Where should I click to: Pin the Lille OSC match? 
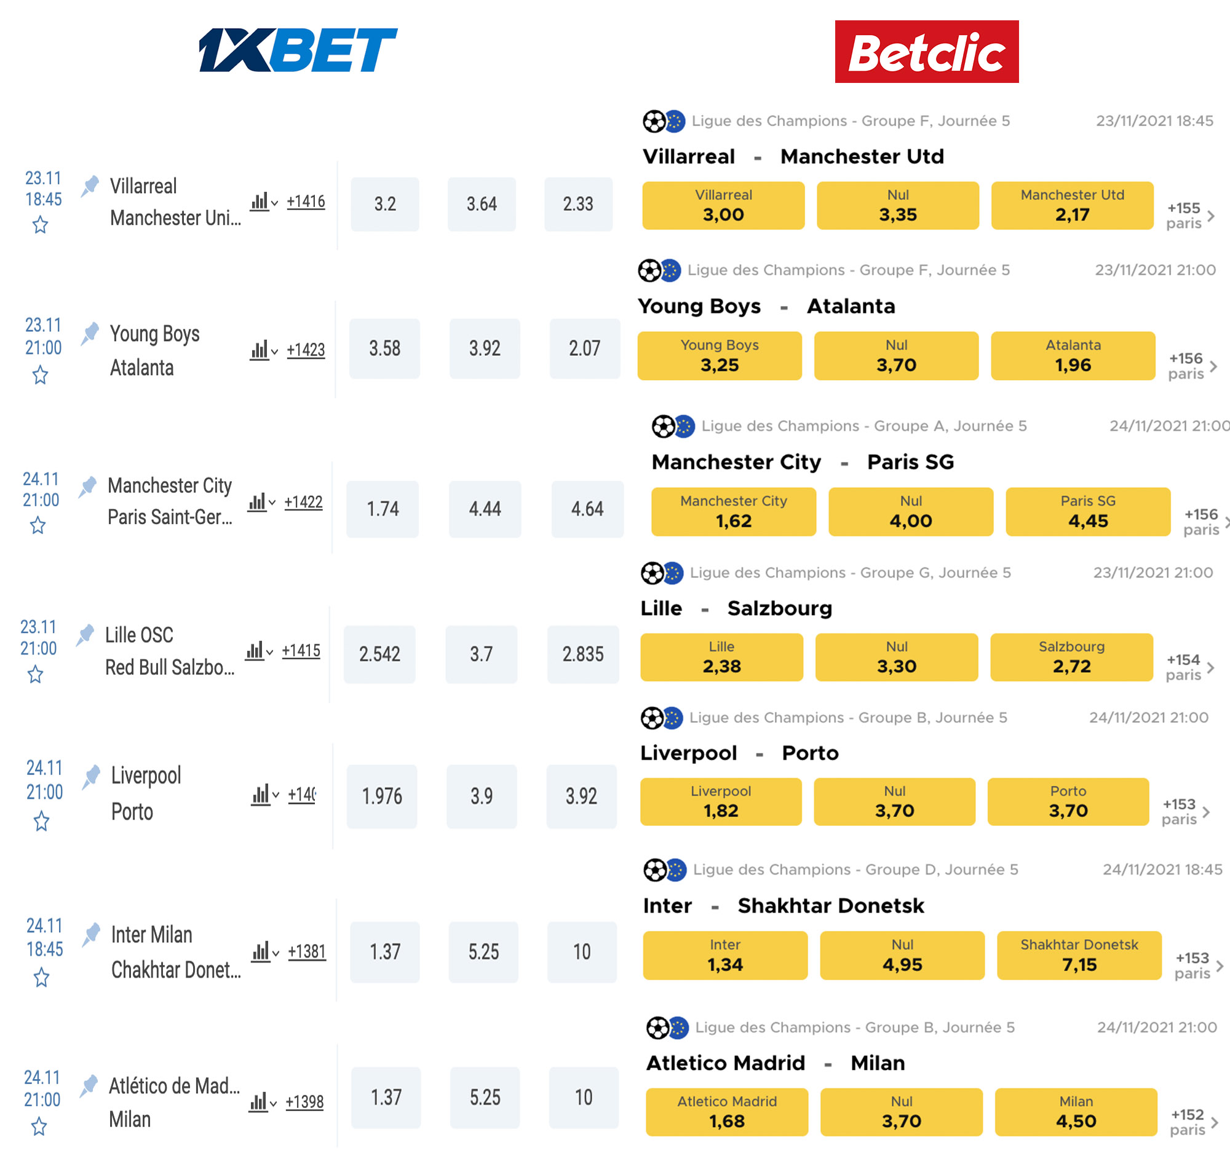point(85,635)
